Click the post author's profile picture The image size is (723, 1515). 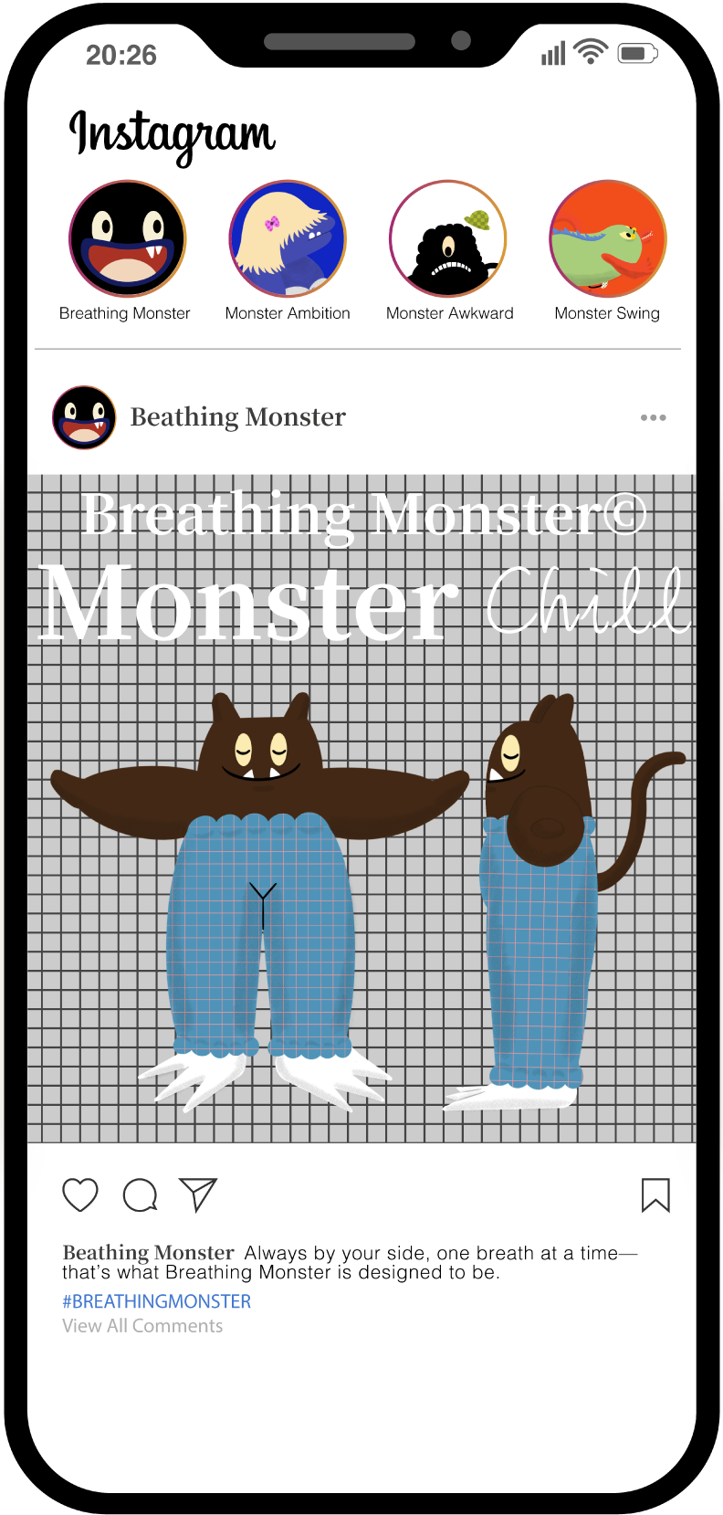(84, 417)
